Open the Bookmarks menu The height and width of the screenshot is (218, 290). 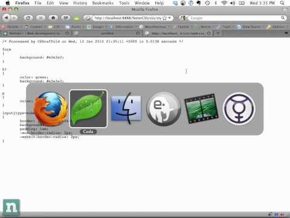103,3
